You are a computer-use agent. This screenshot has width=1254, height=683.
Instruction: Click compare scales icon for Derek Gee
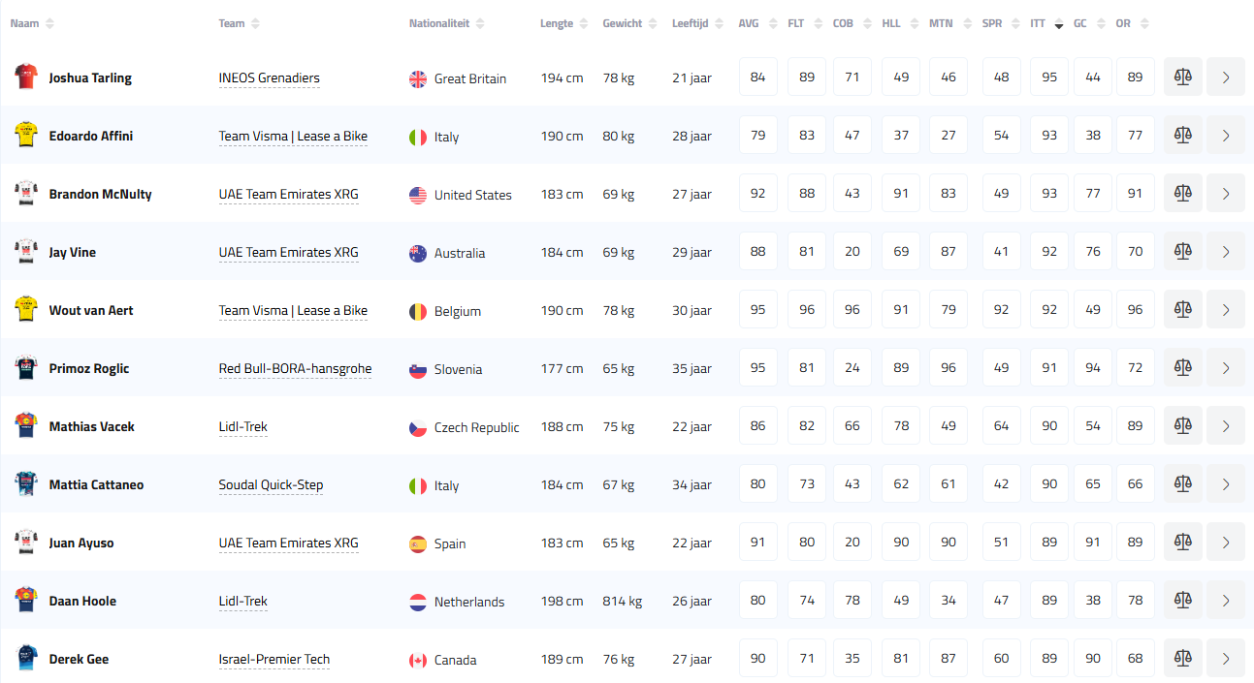click(x=1182, y=659)
